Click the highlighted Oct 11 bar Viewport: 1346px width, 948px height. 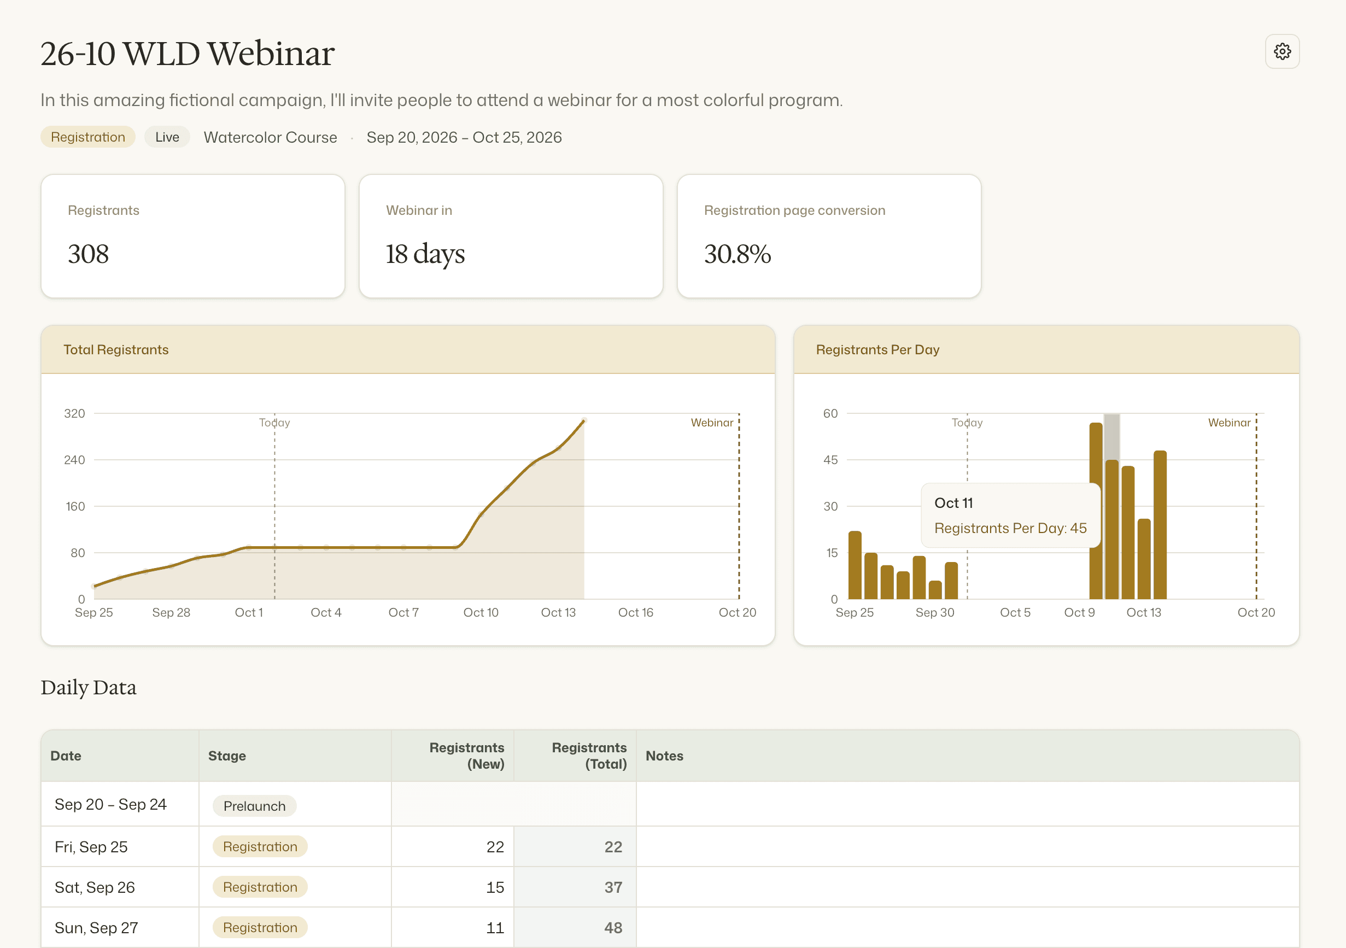click(x=1111, y=529)
